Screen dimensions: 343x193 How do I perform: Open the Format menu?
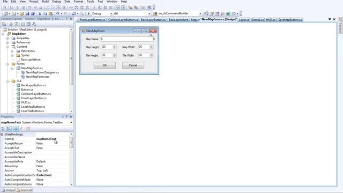tap(78, 2)
